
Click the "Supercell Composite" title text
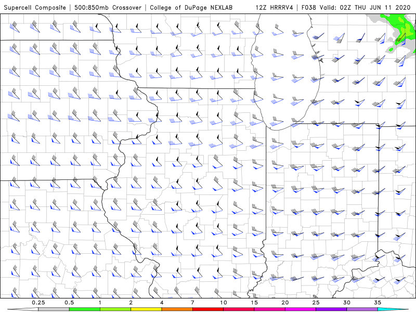[x=35, y=7]
